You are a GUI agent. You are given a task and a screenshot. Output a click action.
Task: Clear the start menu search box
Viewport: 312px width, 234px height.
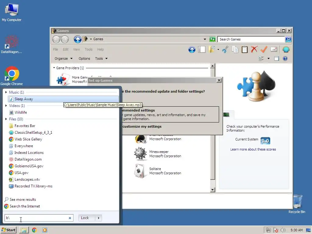click(x=70, y=218)
